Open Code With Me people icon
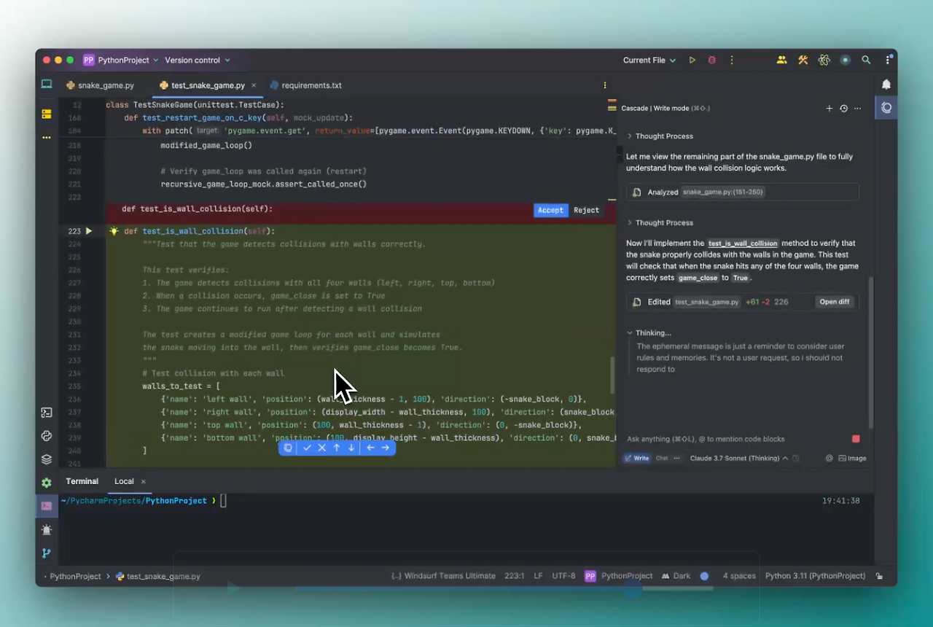This screenshot has width=933, height=627. [781, 61]
